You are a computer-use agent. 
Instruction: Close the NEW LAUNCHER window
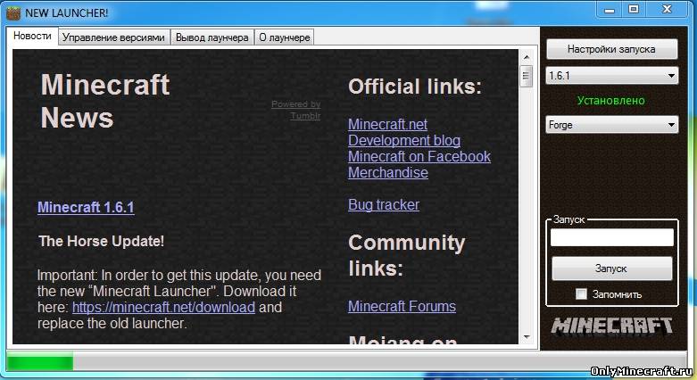[x=668, y=9]
